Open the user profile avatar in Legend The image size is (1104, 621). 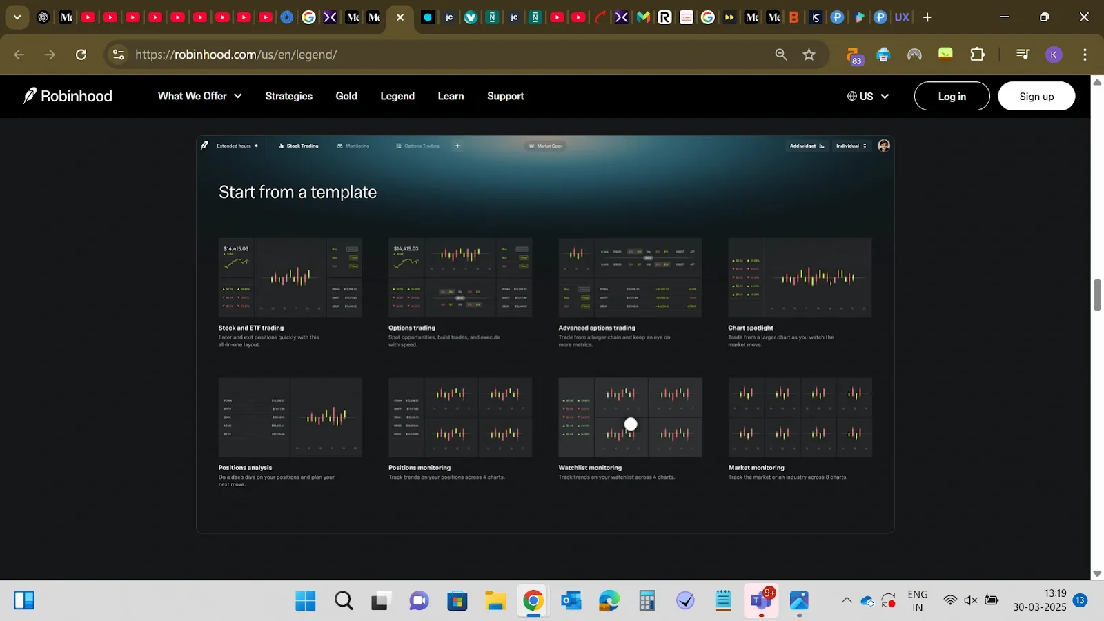883,146
